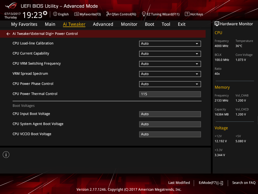
Task: Open the Tool tab
Action: point(166,24)
